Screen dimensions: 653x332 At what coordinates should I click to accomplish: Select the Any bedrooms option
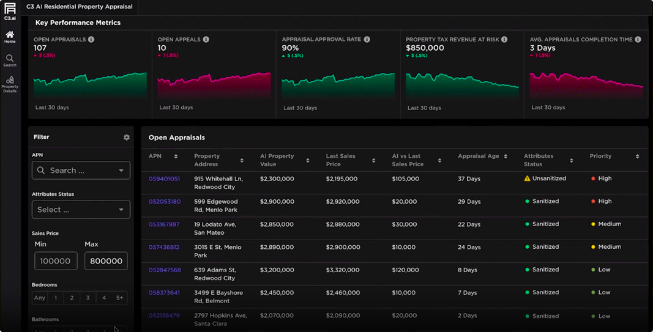point(40,298)
